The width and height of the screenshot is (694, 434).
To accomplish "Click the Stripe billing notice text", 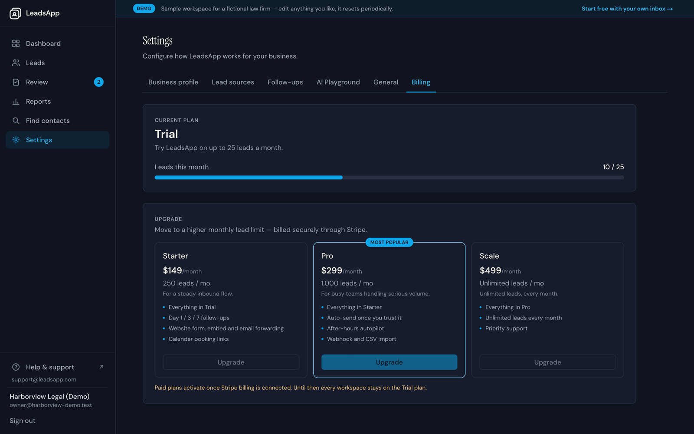I will point(291,388).
